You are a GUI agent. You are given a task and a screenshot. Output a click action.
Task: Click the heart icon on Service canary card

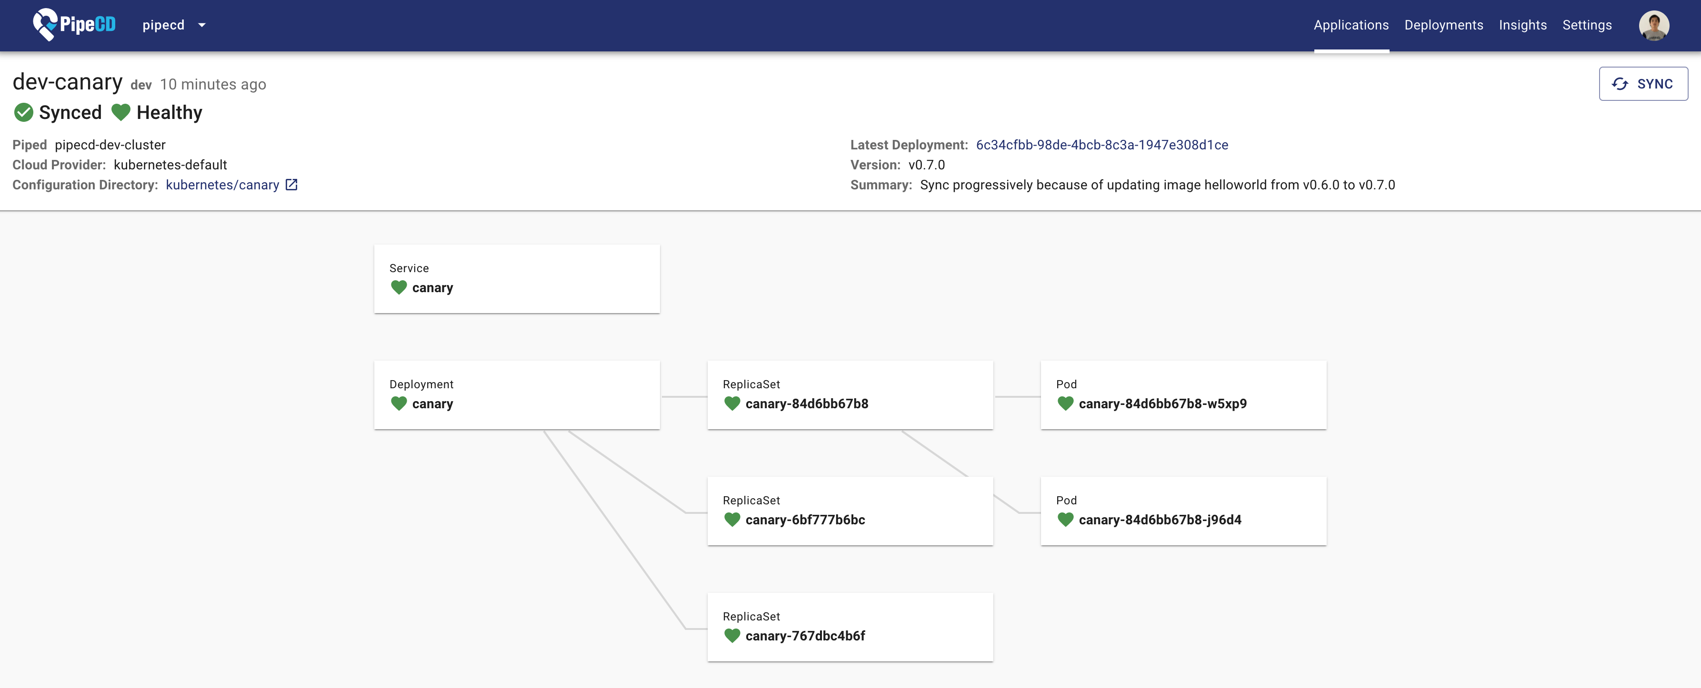pyautogui.click(x=400, y=287)
